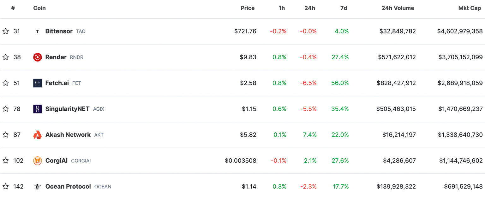The width and height of the screenshot is (485, 199).
Task: Sort by 24h Volume column
Action: click(398, 8)
